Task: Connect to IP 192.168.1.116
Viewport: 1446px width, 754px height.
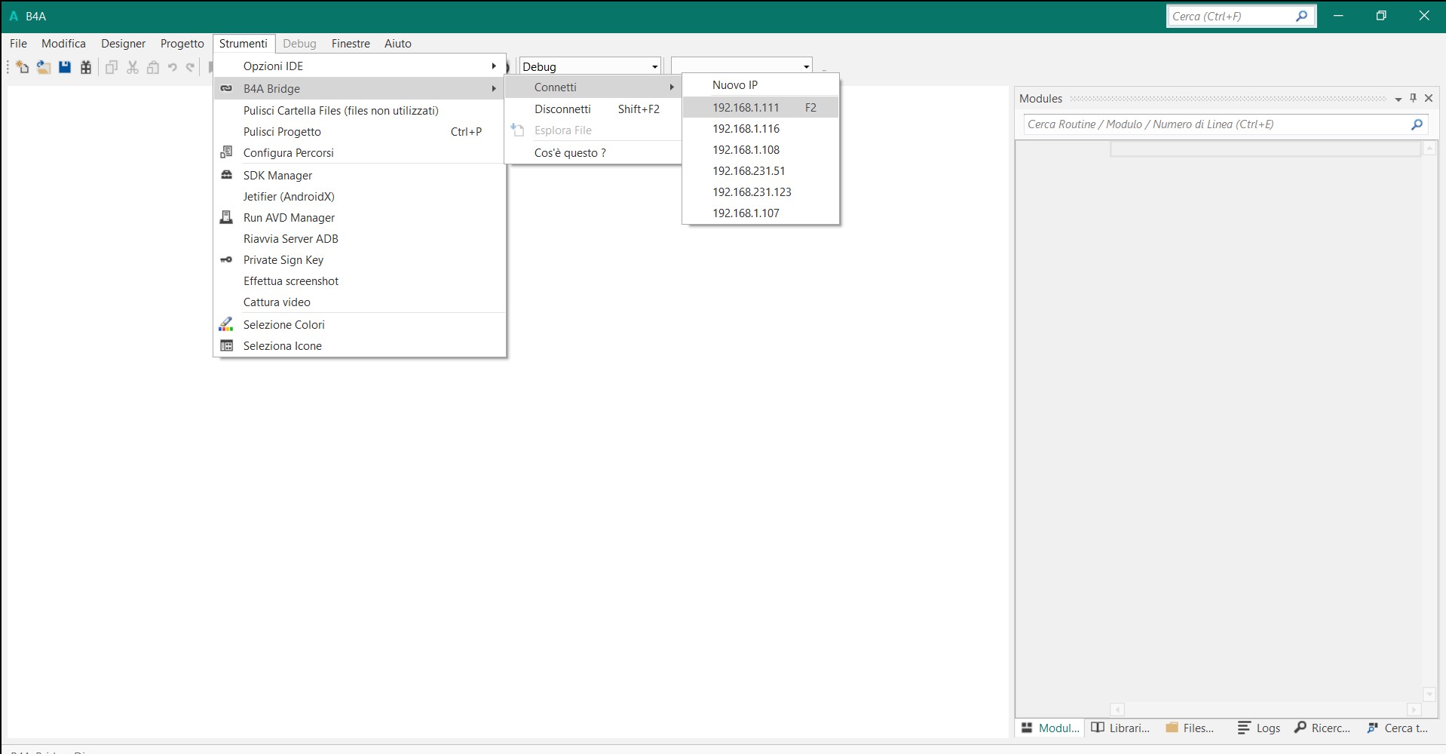Action: pos(761,129)
